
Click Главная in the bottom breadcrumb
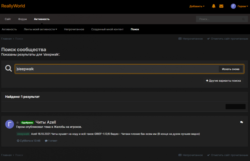[x=6, y=155]
